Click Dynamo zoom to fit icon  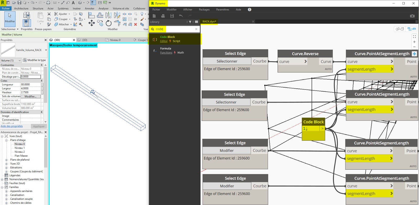click(x=414, y=37)
